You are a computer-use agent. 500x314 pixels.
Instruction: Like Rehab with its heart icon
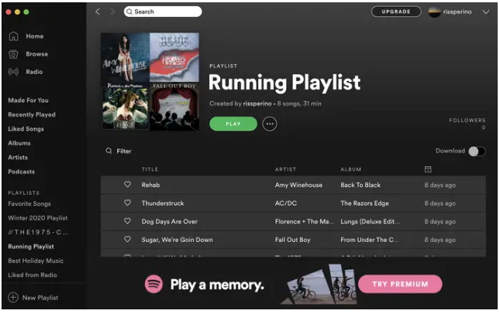click(127, 185)
